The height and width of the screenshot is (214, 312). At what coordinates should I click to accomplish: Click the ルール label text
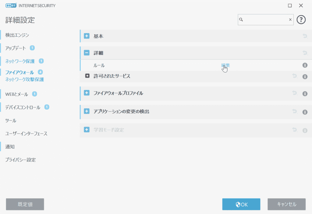pyautogui.click(x=99, y=65)
